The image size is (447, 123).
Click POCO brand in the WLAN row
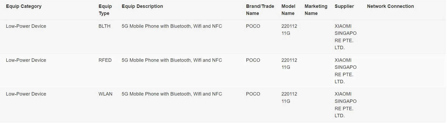tap(253, 94)
